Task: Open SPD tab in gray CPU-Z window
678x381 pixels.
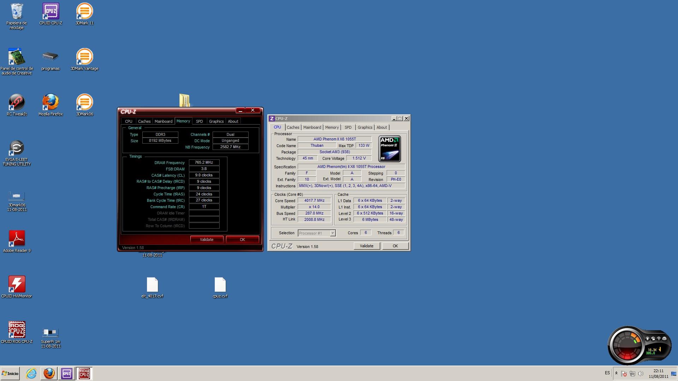Action: click(348, 127)
